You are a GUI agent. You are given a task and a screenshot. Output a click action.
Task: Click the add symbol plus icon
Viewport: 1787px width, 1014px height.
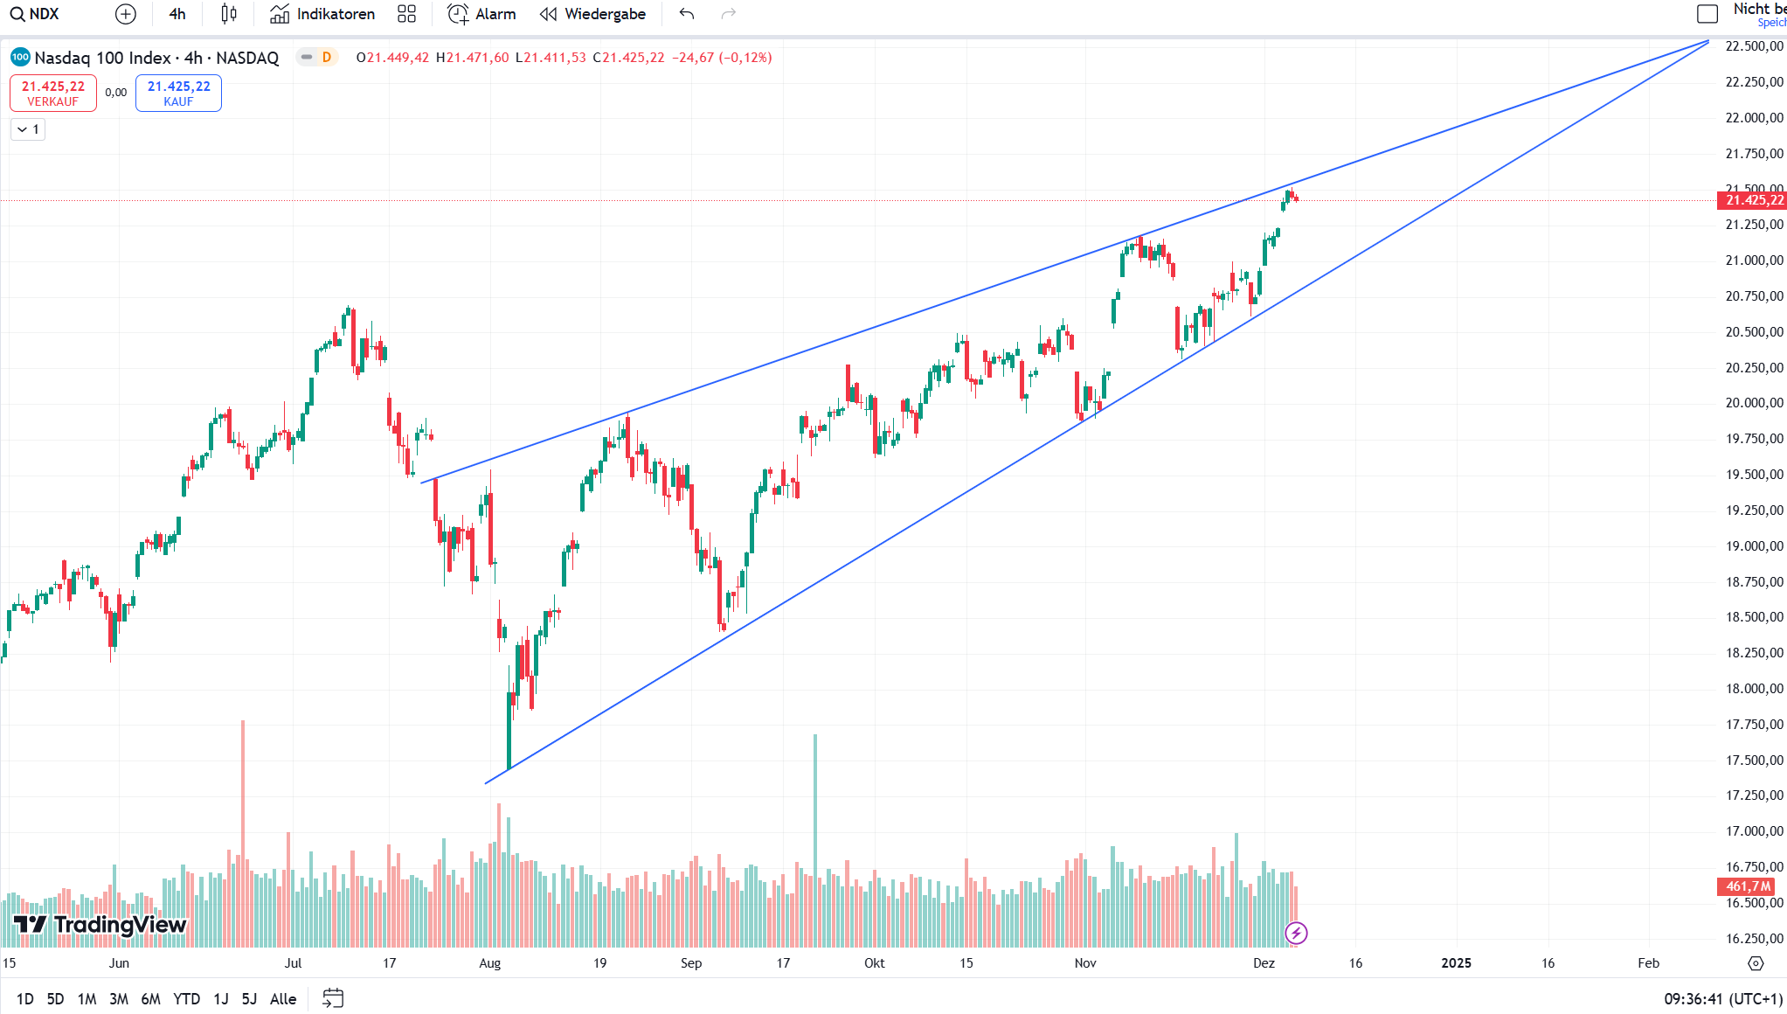coord(126,14)
